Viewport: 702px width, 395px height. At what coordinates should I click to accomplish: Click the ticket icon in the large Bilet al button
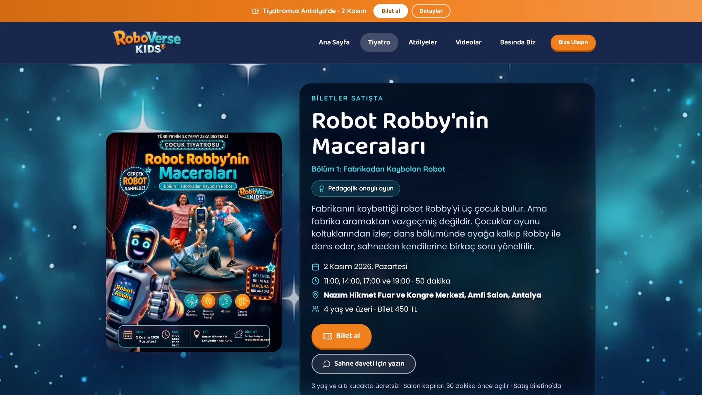pyautogui.click(x=328, y=336)
